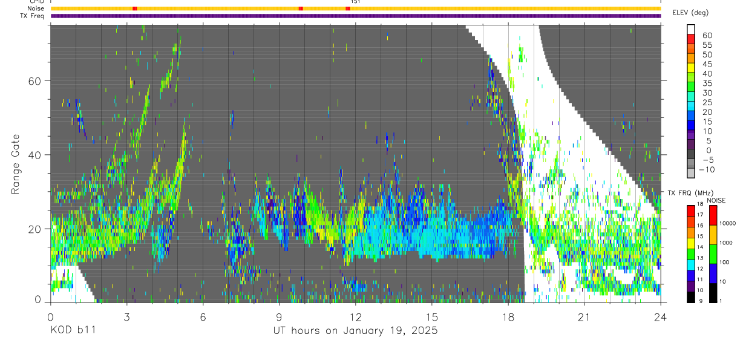Click the 'KOD b11' radar beam label

pos(73,331)
